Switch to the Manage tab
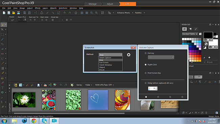This screenshot has height=124, width=220. [x=92, y=4]
